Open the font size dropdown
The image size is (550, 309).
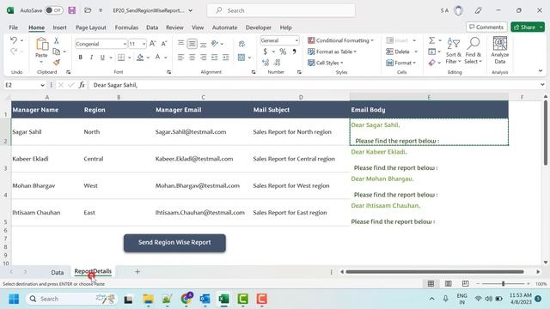click(x=144, y=44)
